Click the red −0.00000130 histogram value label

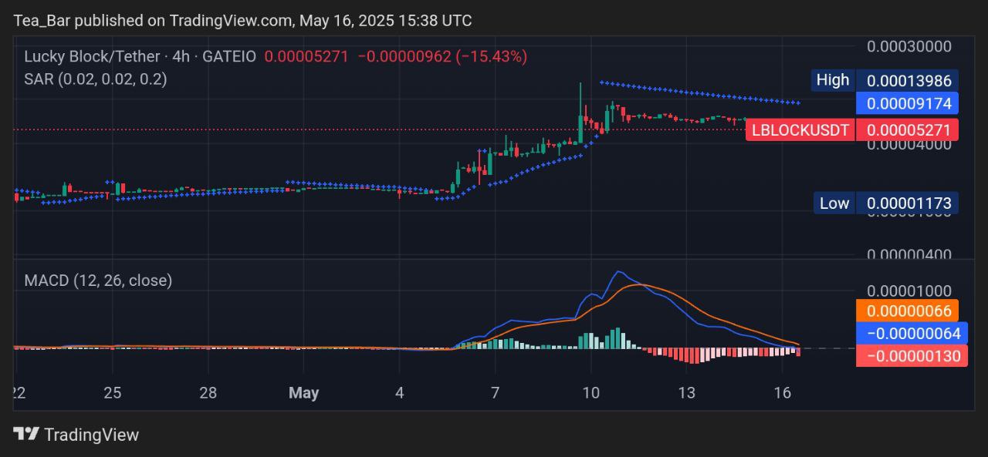coord(912,355)
